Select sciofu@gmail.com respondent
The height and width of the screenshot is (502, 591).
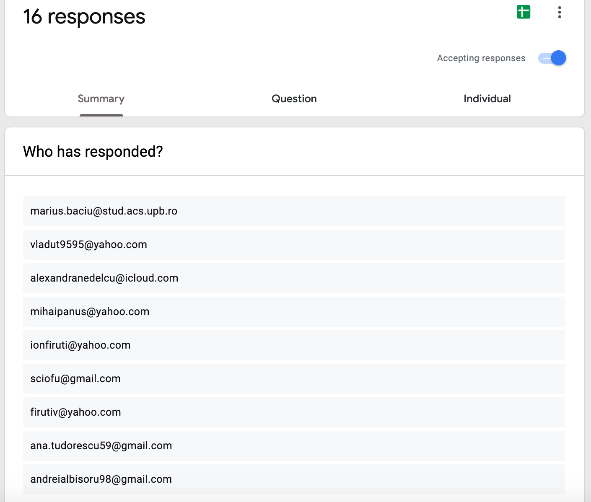[x=294, y=379]
